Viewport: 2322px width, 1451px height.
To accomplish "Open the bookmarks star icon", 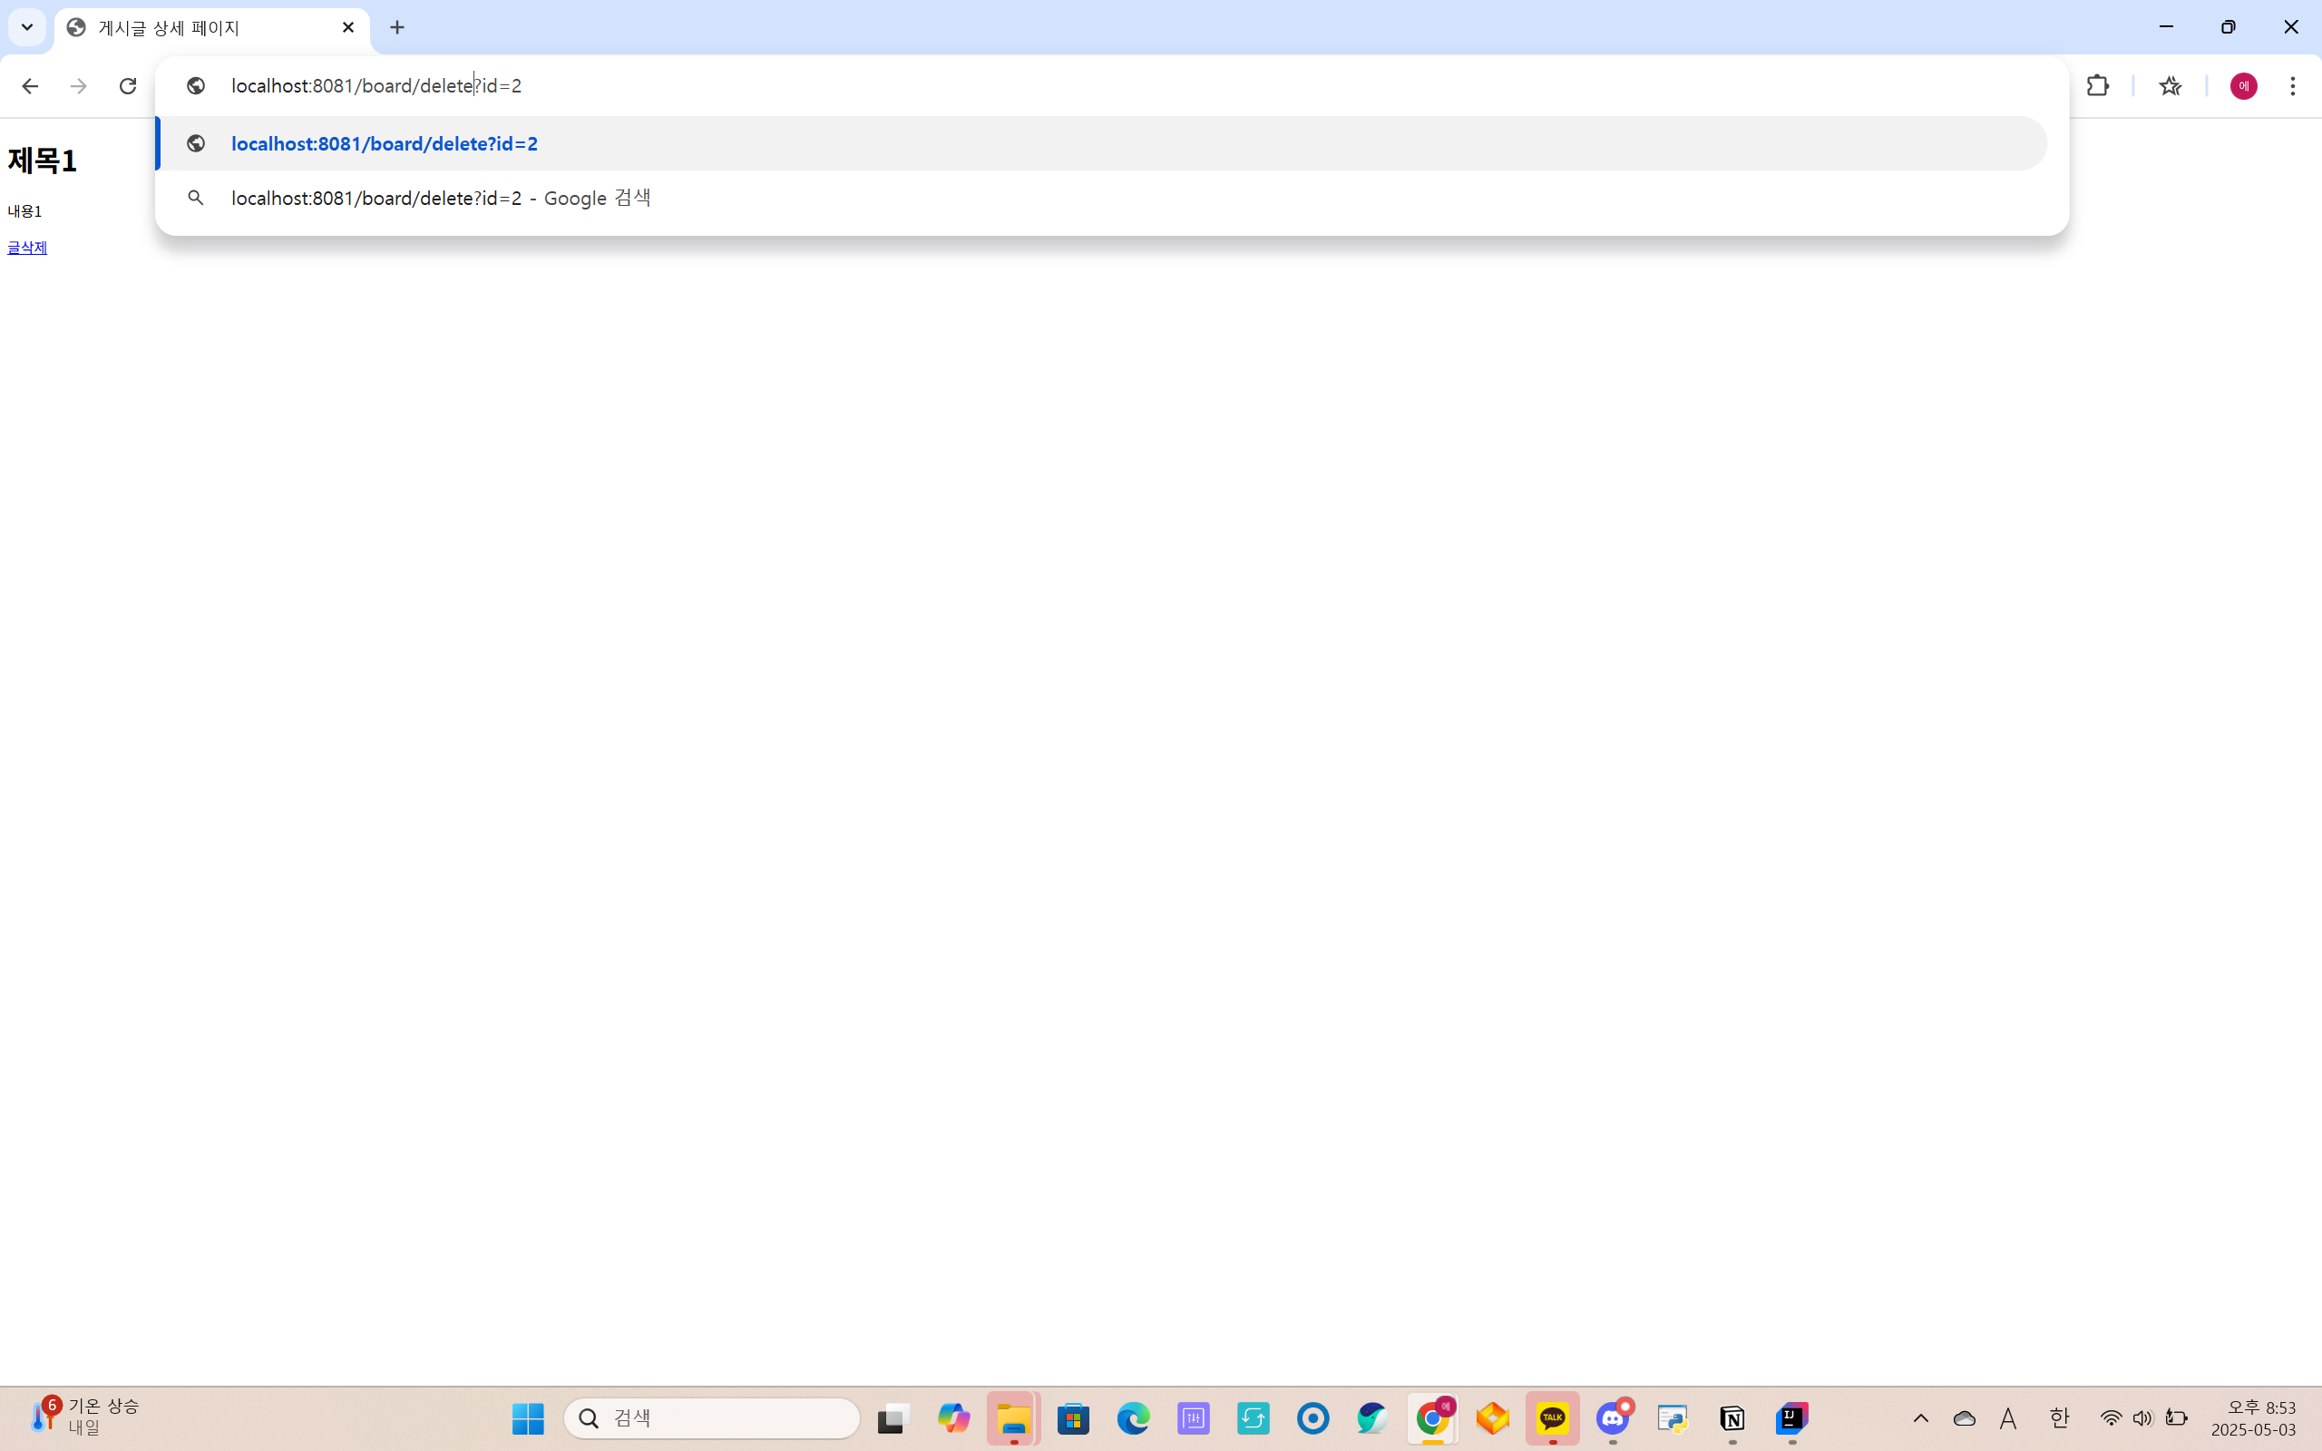I will [x=2170, y=86].
